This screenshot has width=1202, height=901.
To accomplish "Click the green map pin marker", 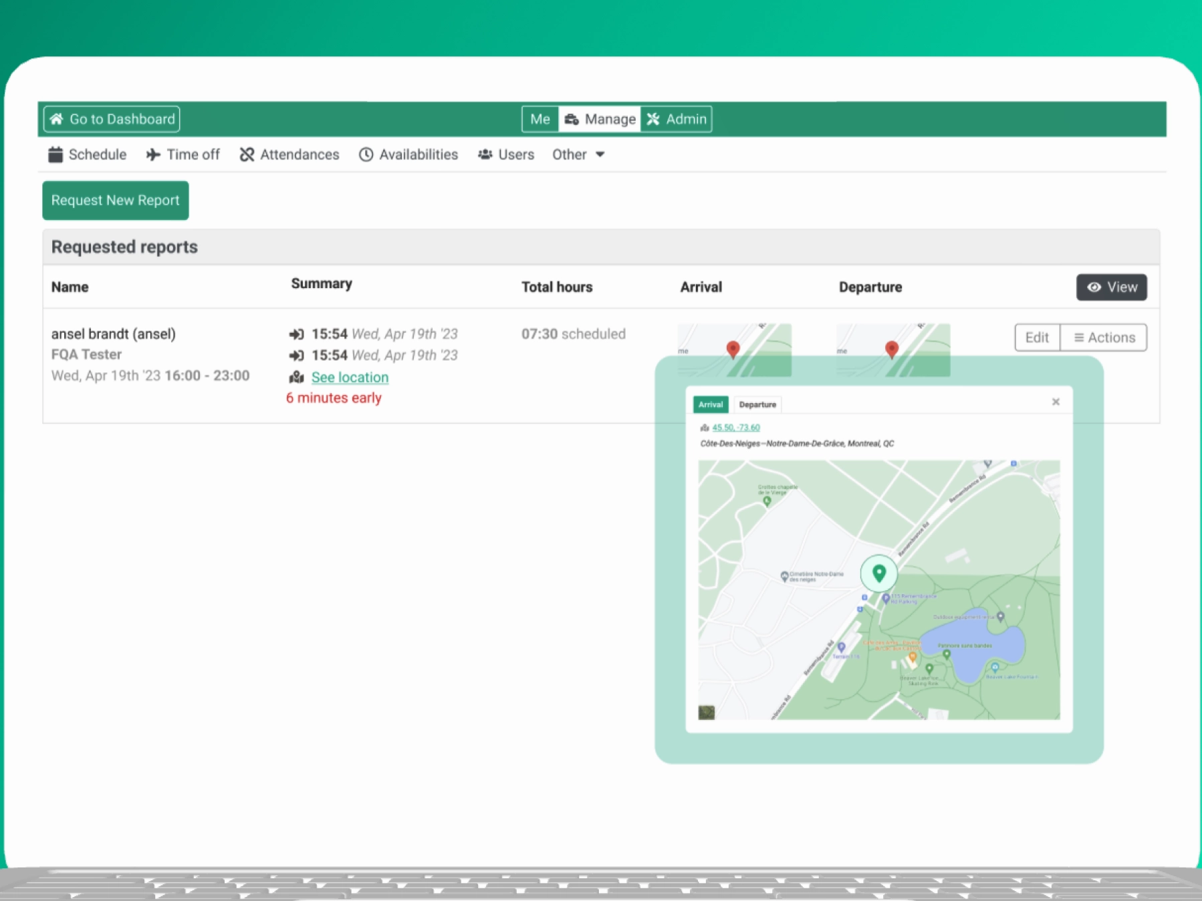I will tap(878, 573).
